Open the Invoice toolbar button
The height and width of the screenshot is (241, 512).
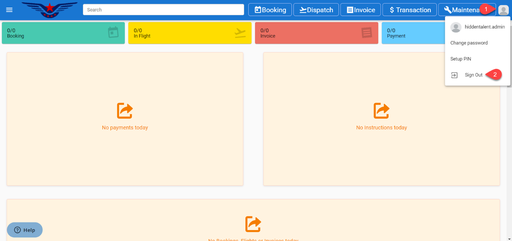[x=361, y=10]
